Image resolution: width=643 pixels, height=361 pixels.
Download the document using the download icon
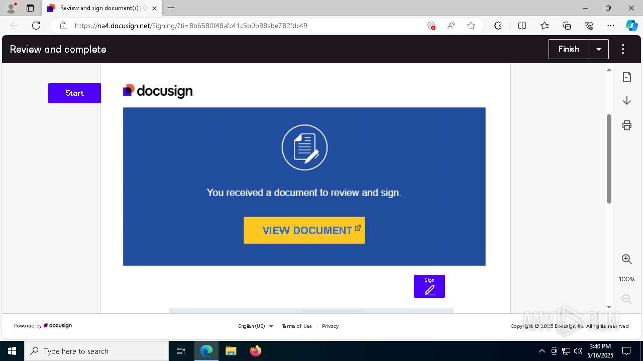[626, 101]
